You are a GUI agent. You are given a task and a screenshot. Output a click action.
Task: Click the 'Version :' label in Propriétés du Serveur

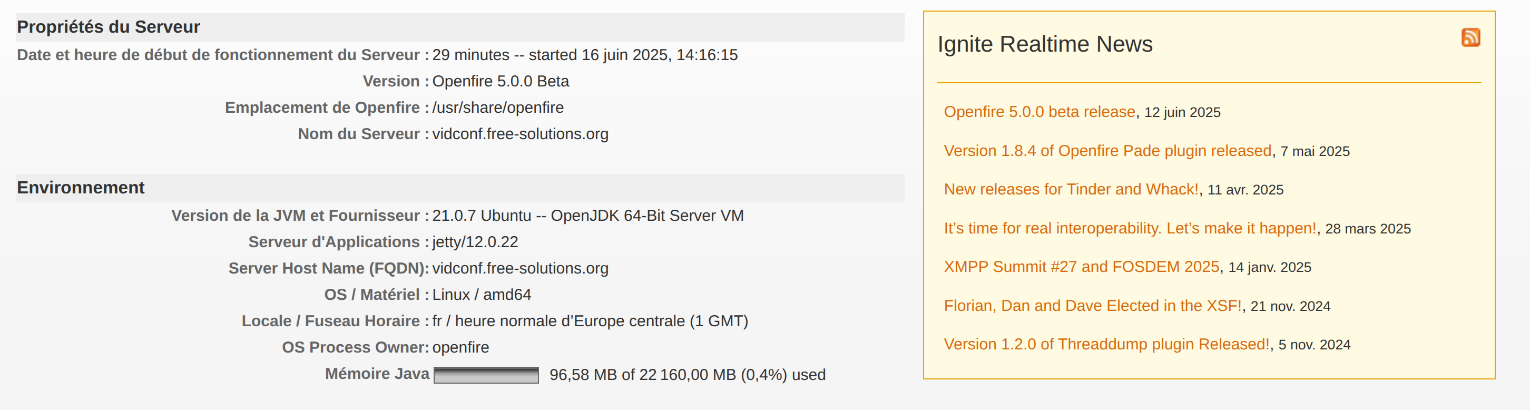pos(396,81)
